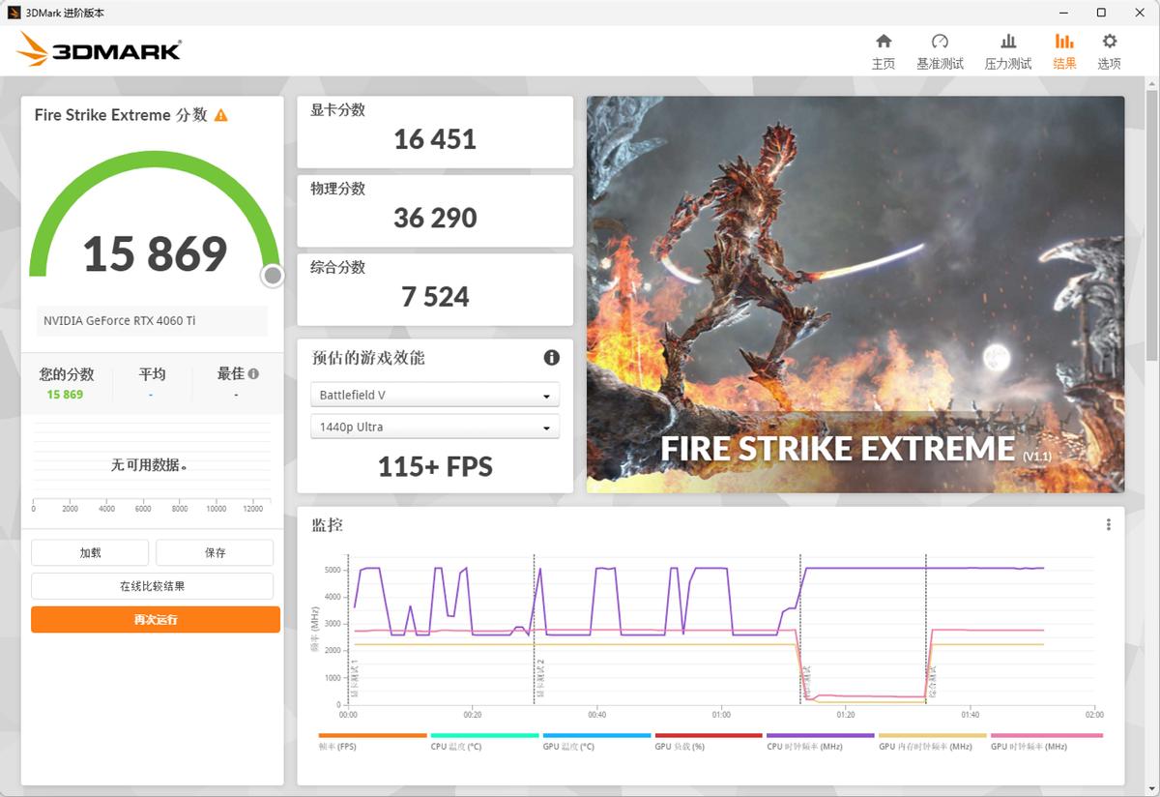
Task: Open the stress test section
Action: [1007, 50]
